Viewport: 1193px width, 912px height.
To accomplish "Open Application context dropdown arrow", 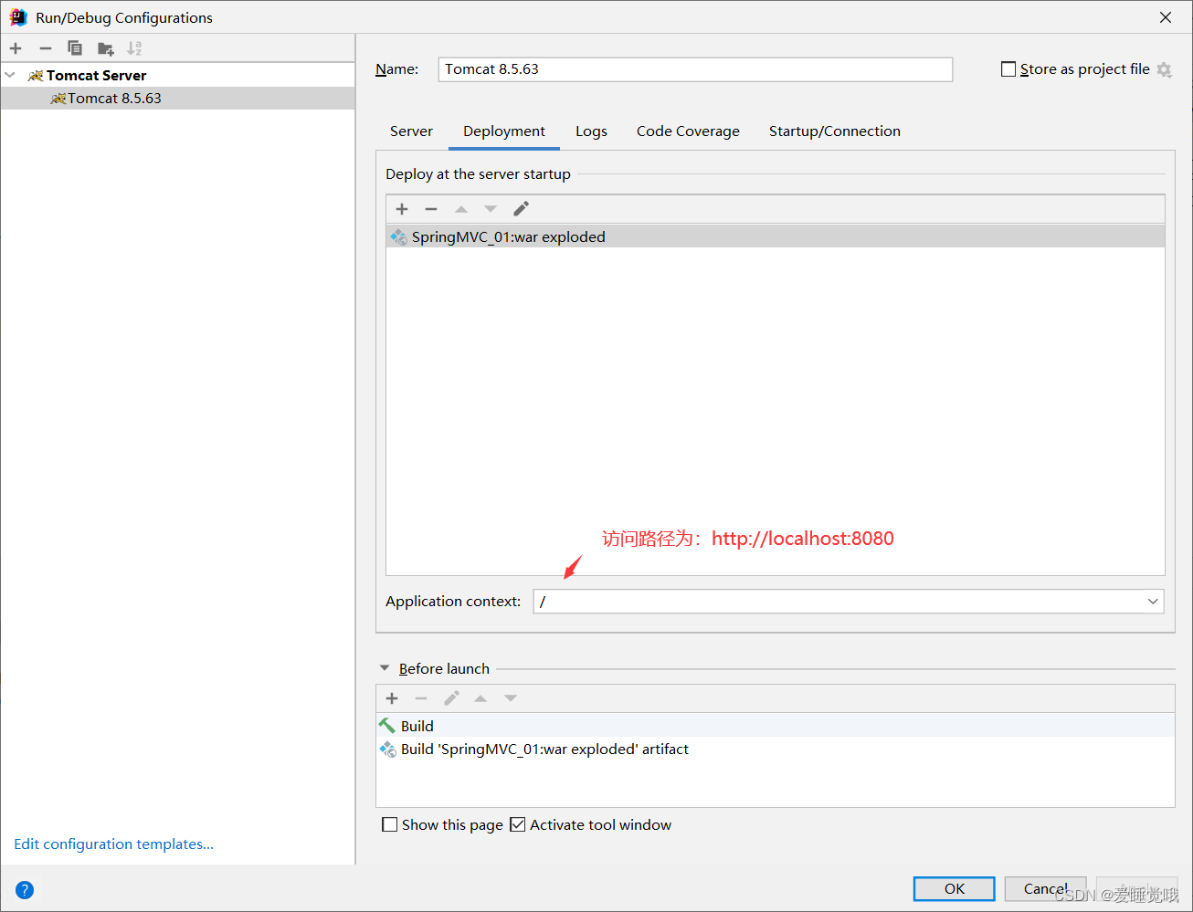I will [1153, 602].
